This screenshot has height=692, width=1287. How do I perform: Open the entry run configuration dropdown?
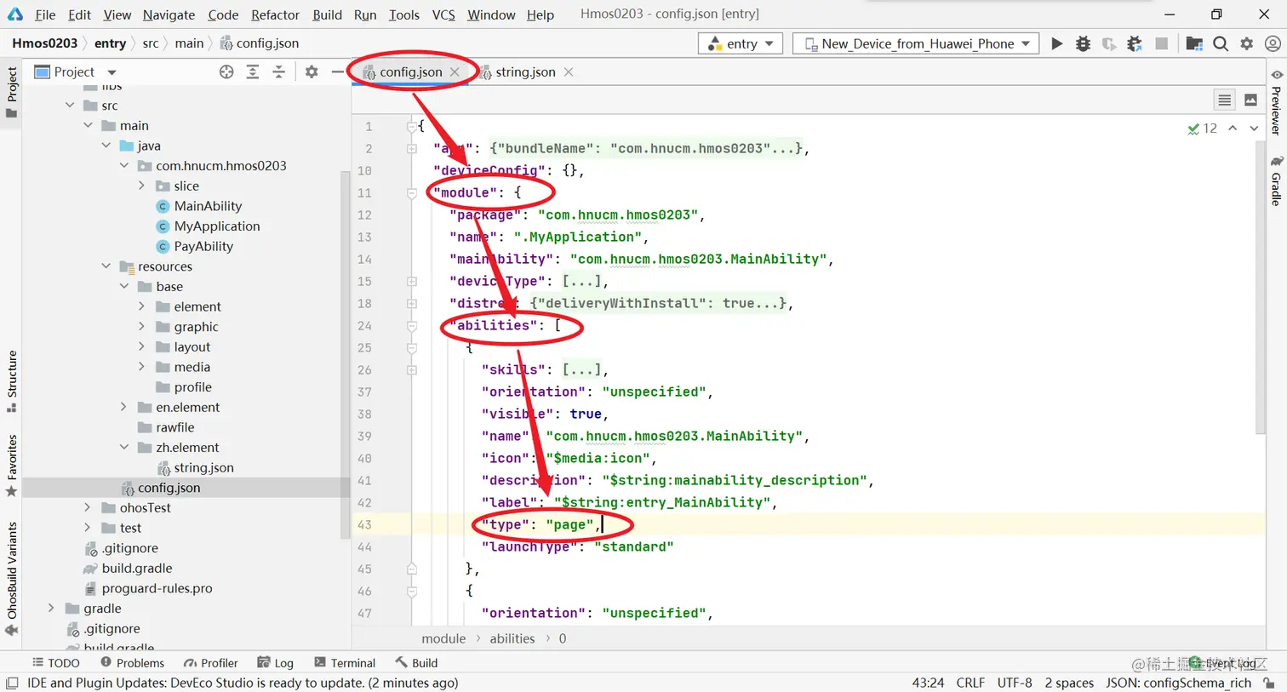tap(740, 43)
